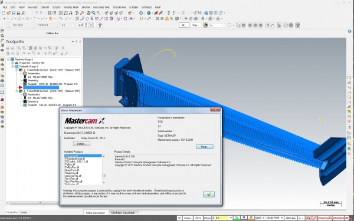
Task: Open the Toolpaths panel help icon
Action: 63,48
